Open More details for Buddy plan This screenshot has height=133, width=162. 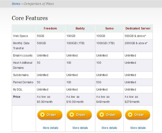pyautogui.click(x=80, y=128)
